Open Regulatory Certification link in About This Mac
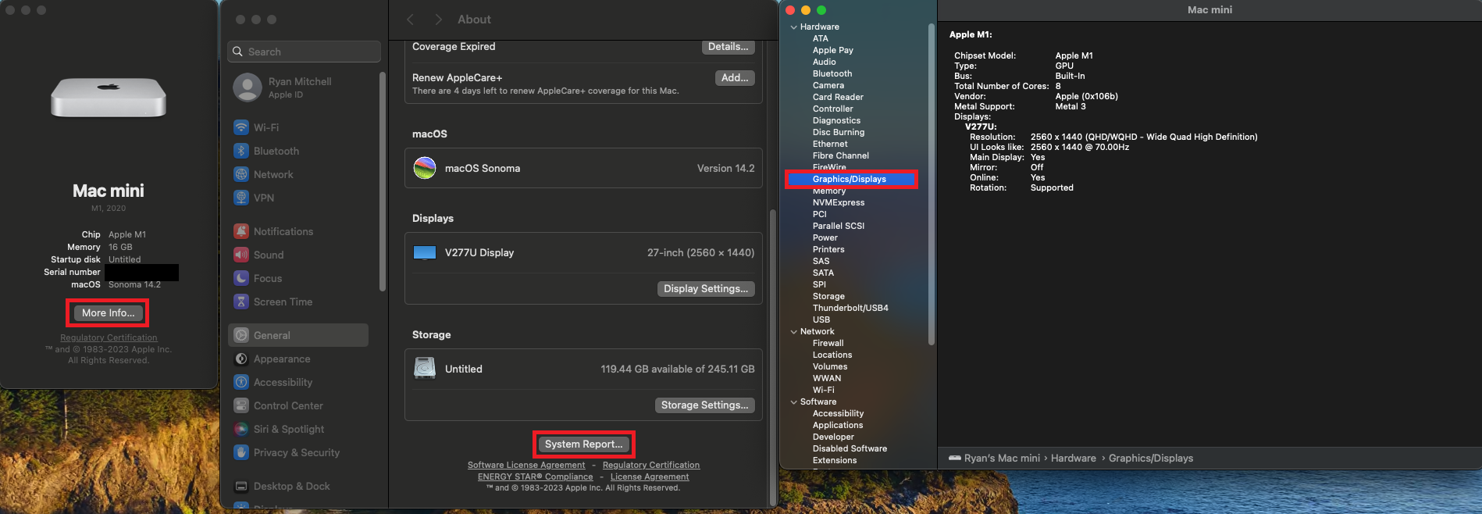The image size is (1482, 514). [109, 337]
